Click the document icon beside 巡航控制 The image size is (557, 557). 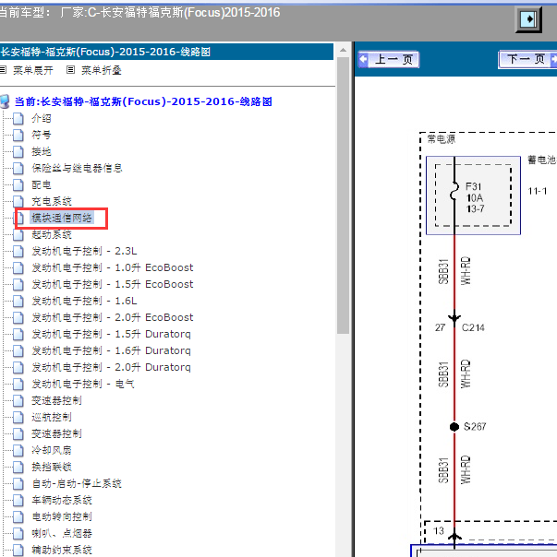click(x=18, y=417)
